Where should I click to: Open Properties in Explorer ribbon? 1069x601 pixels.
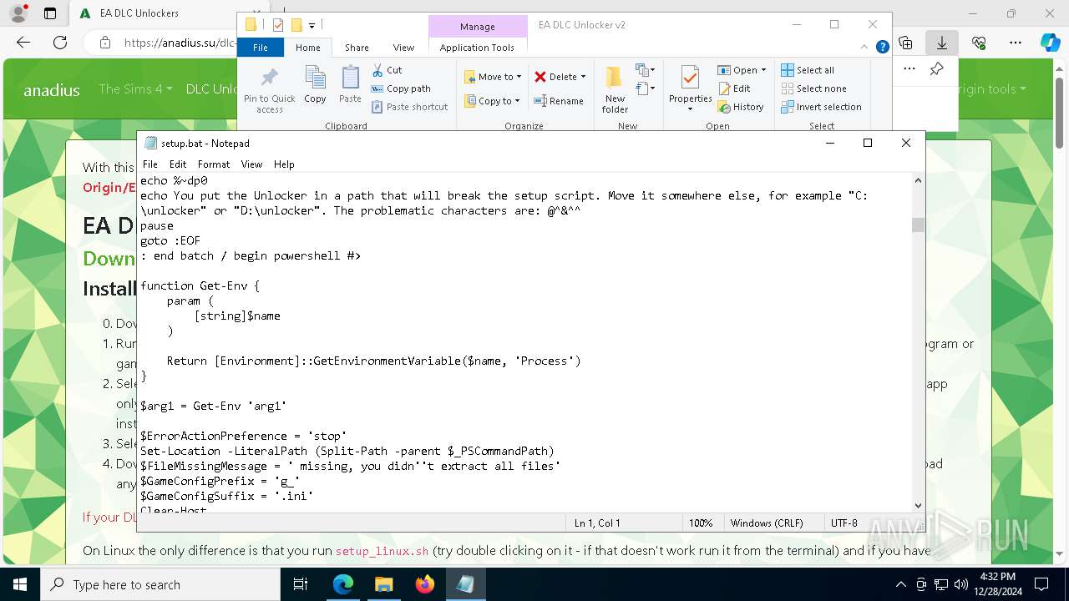pos(690,88)
